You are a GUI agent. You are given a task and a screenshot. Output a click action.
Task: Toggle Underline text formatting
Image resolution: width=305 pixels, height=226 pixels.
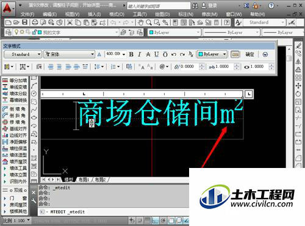[156, 54]
